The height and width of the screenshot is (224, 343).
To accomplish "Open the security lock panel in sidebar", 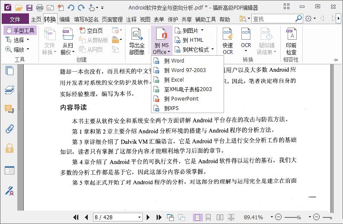I will point(9,148).
